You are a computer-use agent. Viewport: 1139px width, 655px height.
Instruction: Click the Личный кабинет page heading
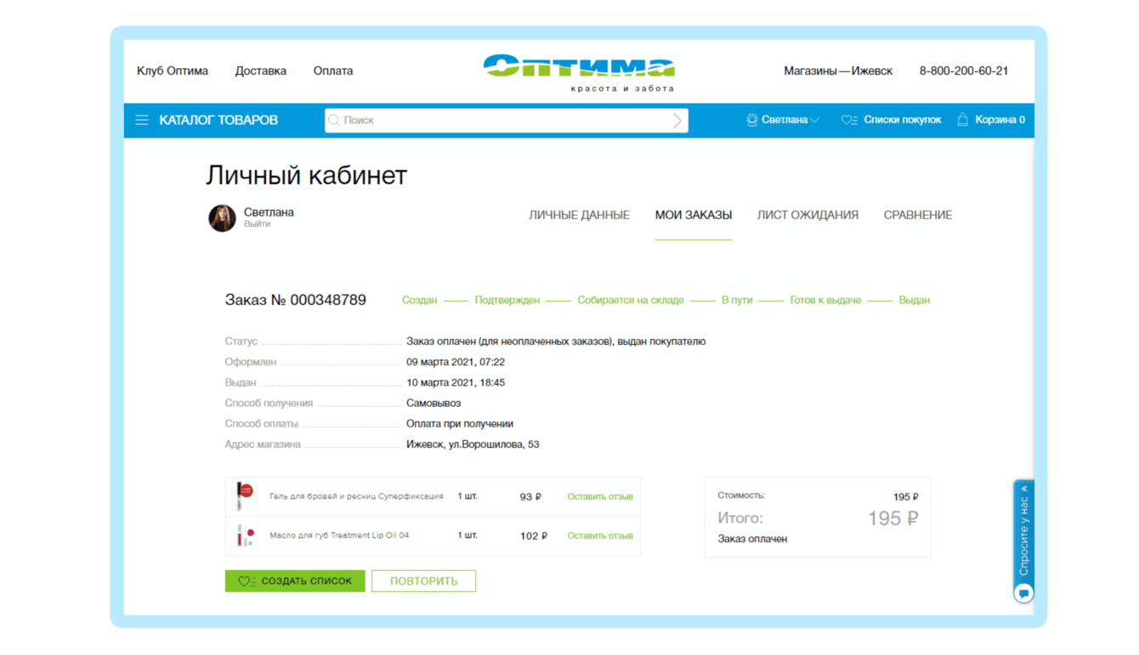(306, 175)
